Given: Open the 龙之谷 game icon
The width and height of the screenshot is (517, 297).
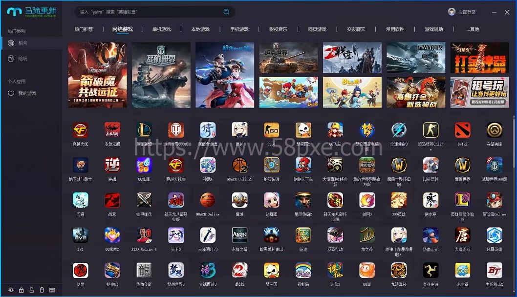Looking at the screenshot, I should [x=367, y=235].
